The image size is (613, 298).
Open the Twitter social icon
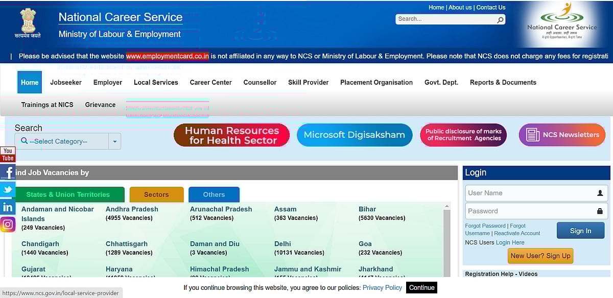(x=8, y=190)
